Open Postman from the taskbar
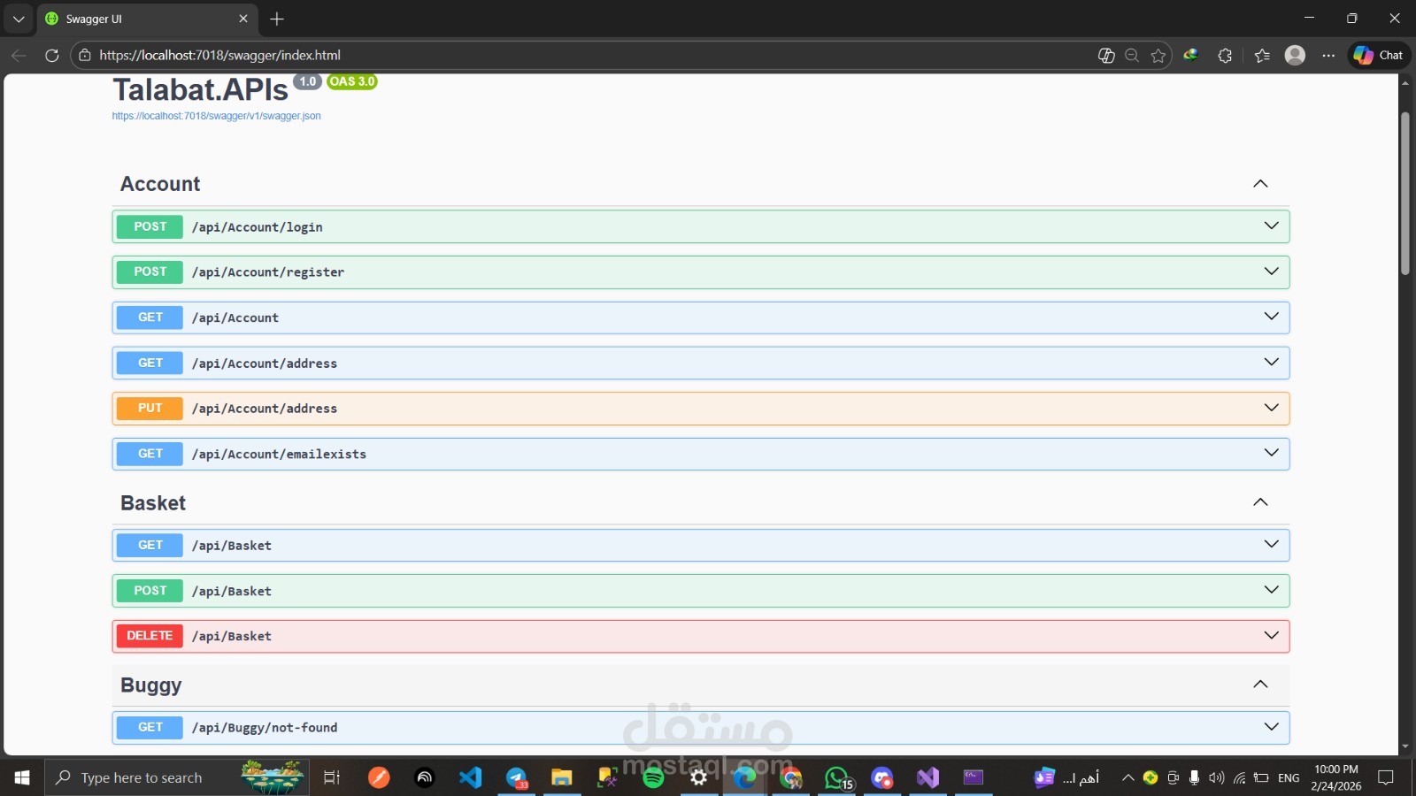This screenshot has height=796, width=1416. pos(379,777)
